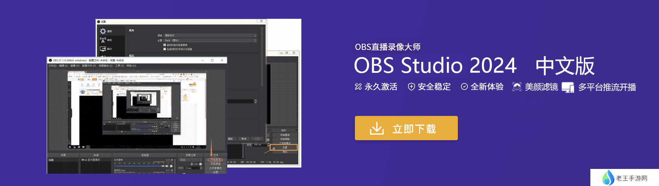The image size is (659, 186).
Task: Uncheck 启动时自动检查更新 checkbox
Action: pos(165,45)
